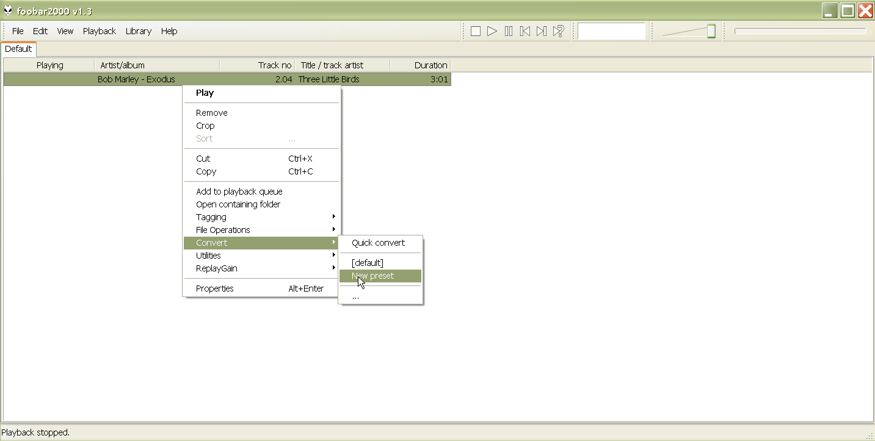
Task: Select Properties from context menu
Action: [x=215, y=289]
